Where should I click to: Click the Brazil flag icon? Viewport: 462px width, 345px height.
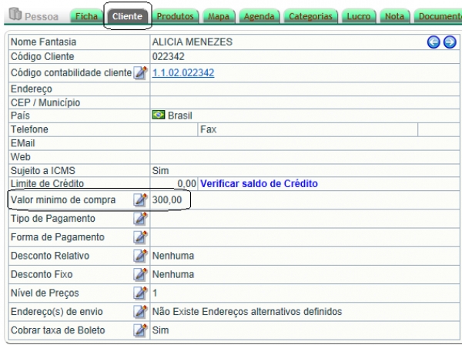(x=159, y=115)
